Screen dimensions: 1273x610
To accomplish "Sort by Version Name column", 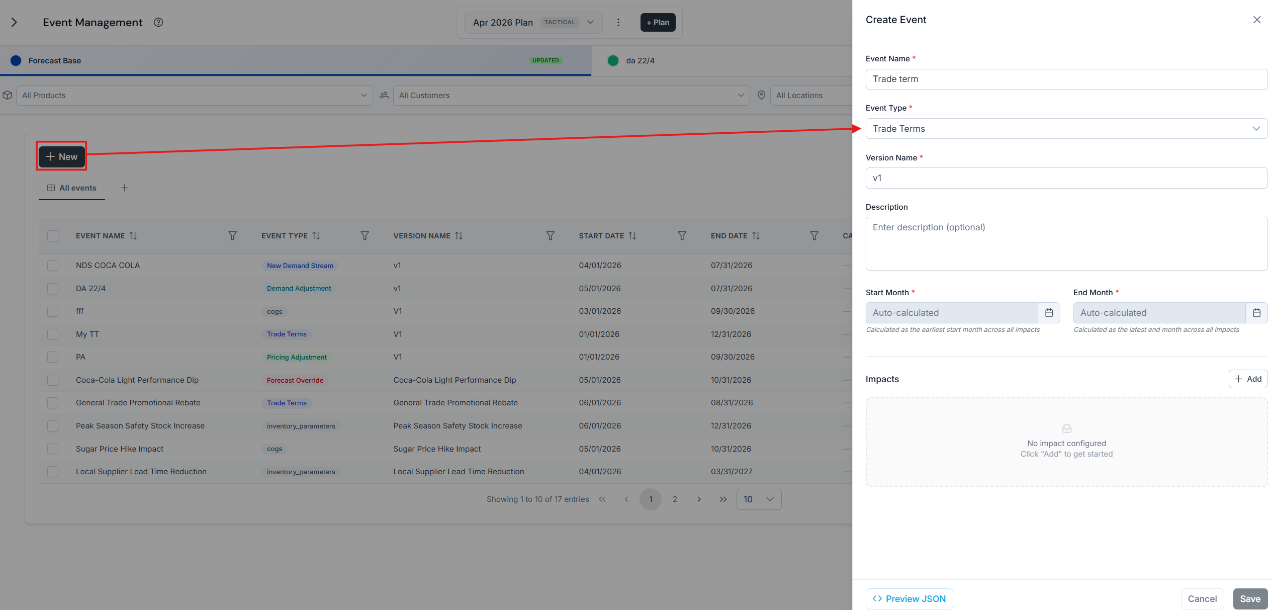I will click(x=459, y=236).
